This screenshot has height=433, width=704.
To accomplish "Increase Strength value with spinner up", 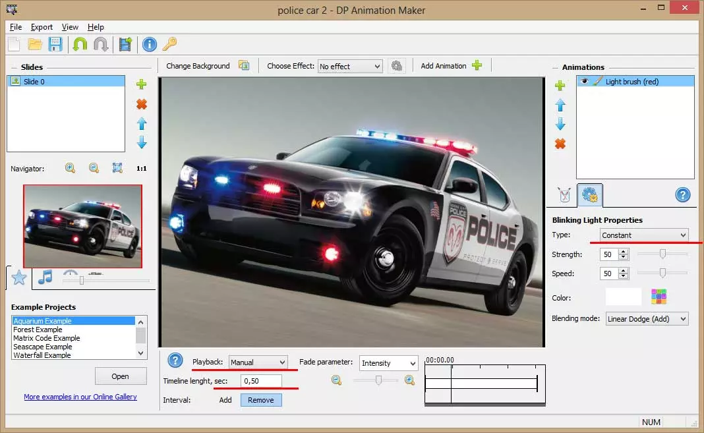I will click(623, 252).
